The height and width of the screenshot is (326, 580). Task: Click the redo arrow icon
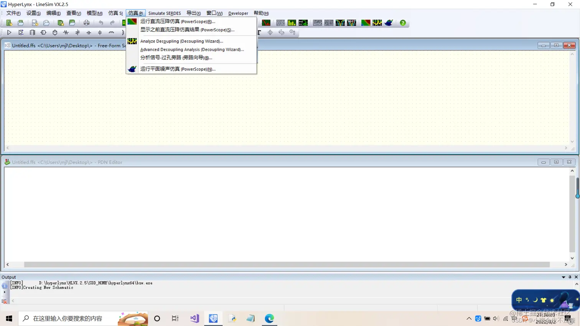coord(112,23)
